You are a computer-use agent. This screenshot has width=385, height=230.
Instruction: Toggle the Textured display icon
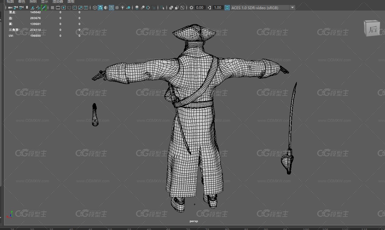pos(117,8)
